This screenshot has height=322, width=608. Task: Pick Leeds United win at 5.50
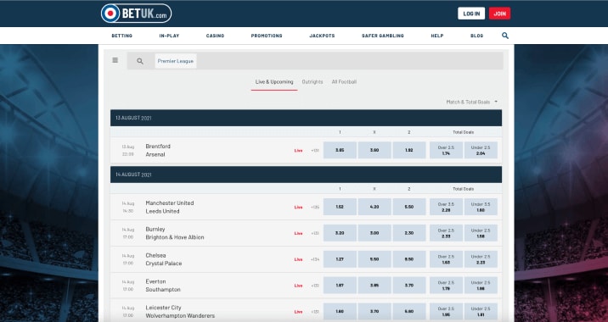(x=409, y=207)
